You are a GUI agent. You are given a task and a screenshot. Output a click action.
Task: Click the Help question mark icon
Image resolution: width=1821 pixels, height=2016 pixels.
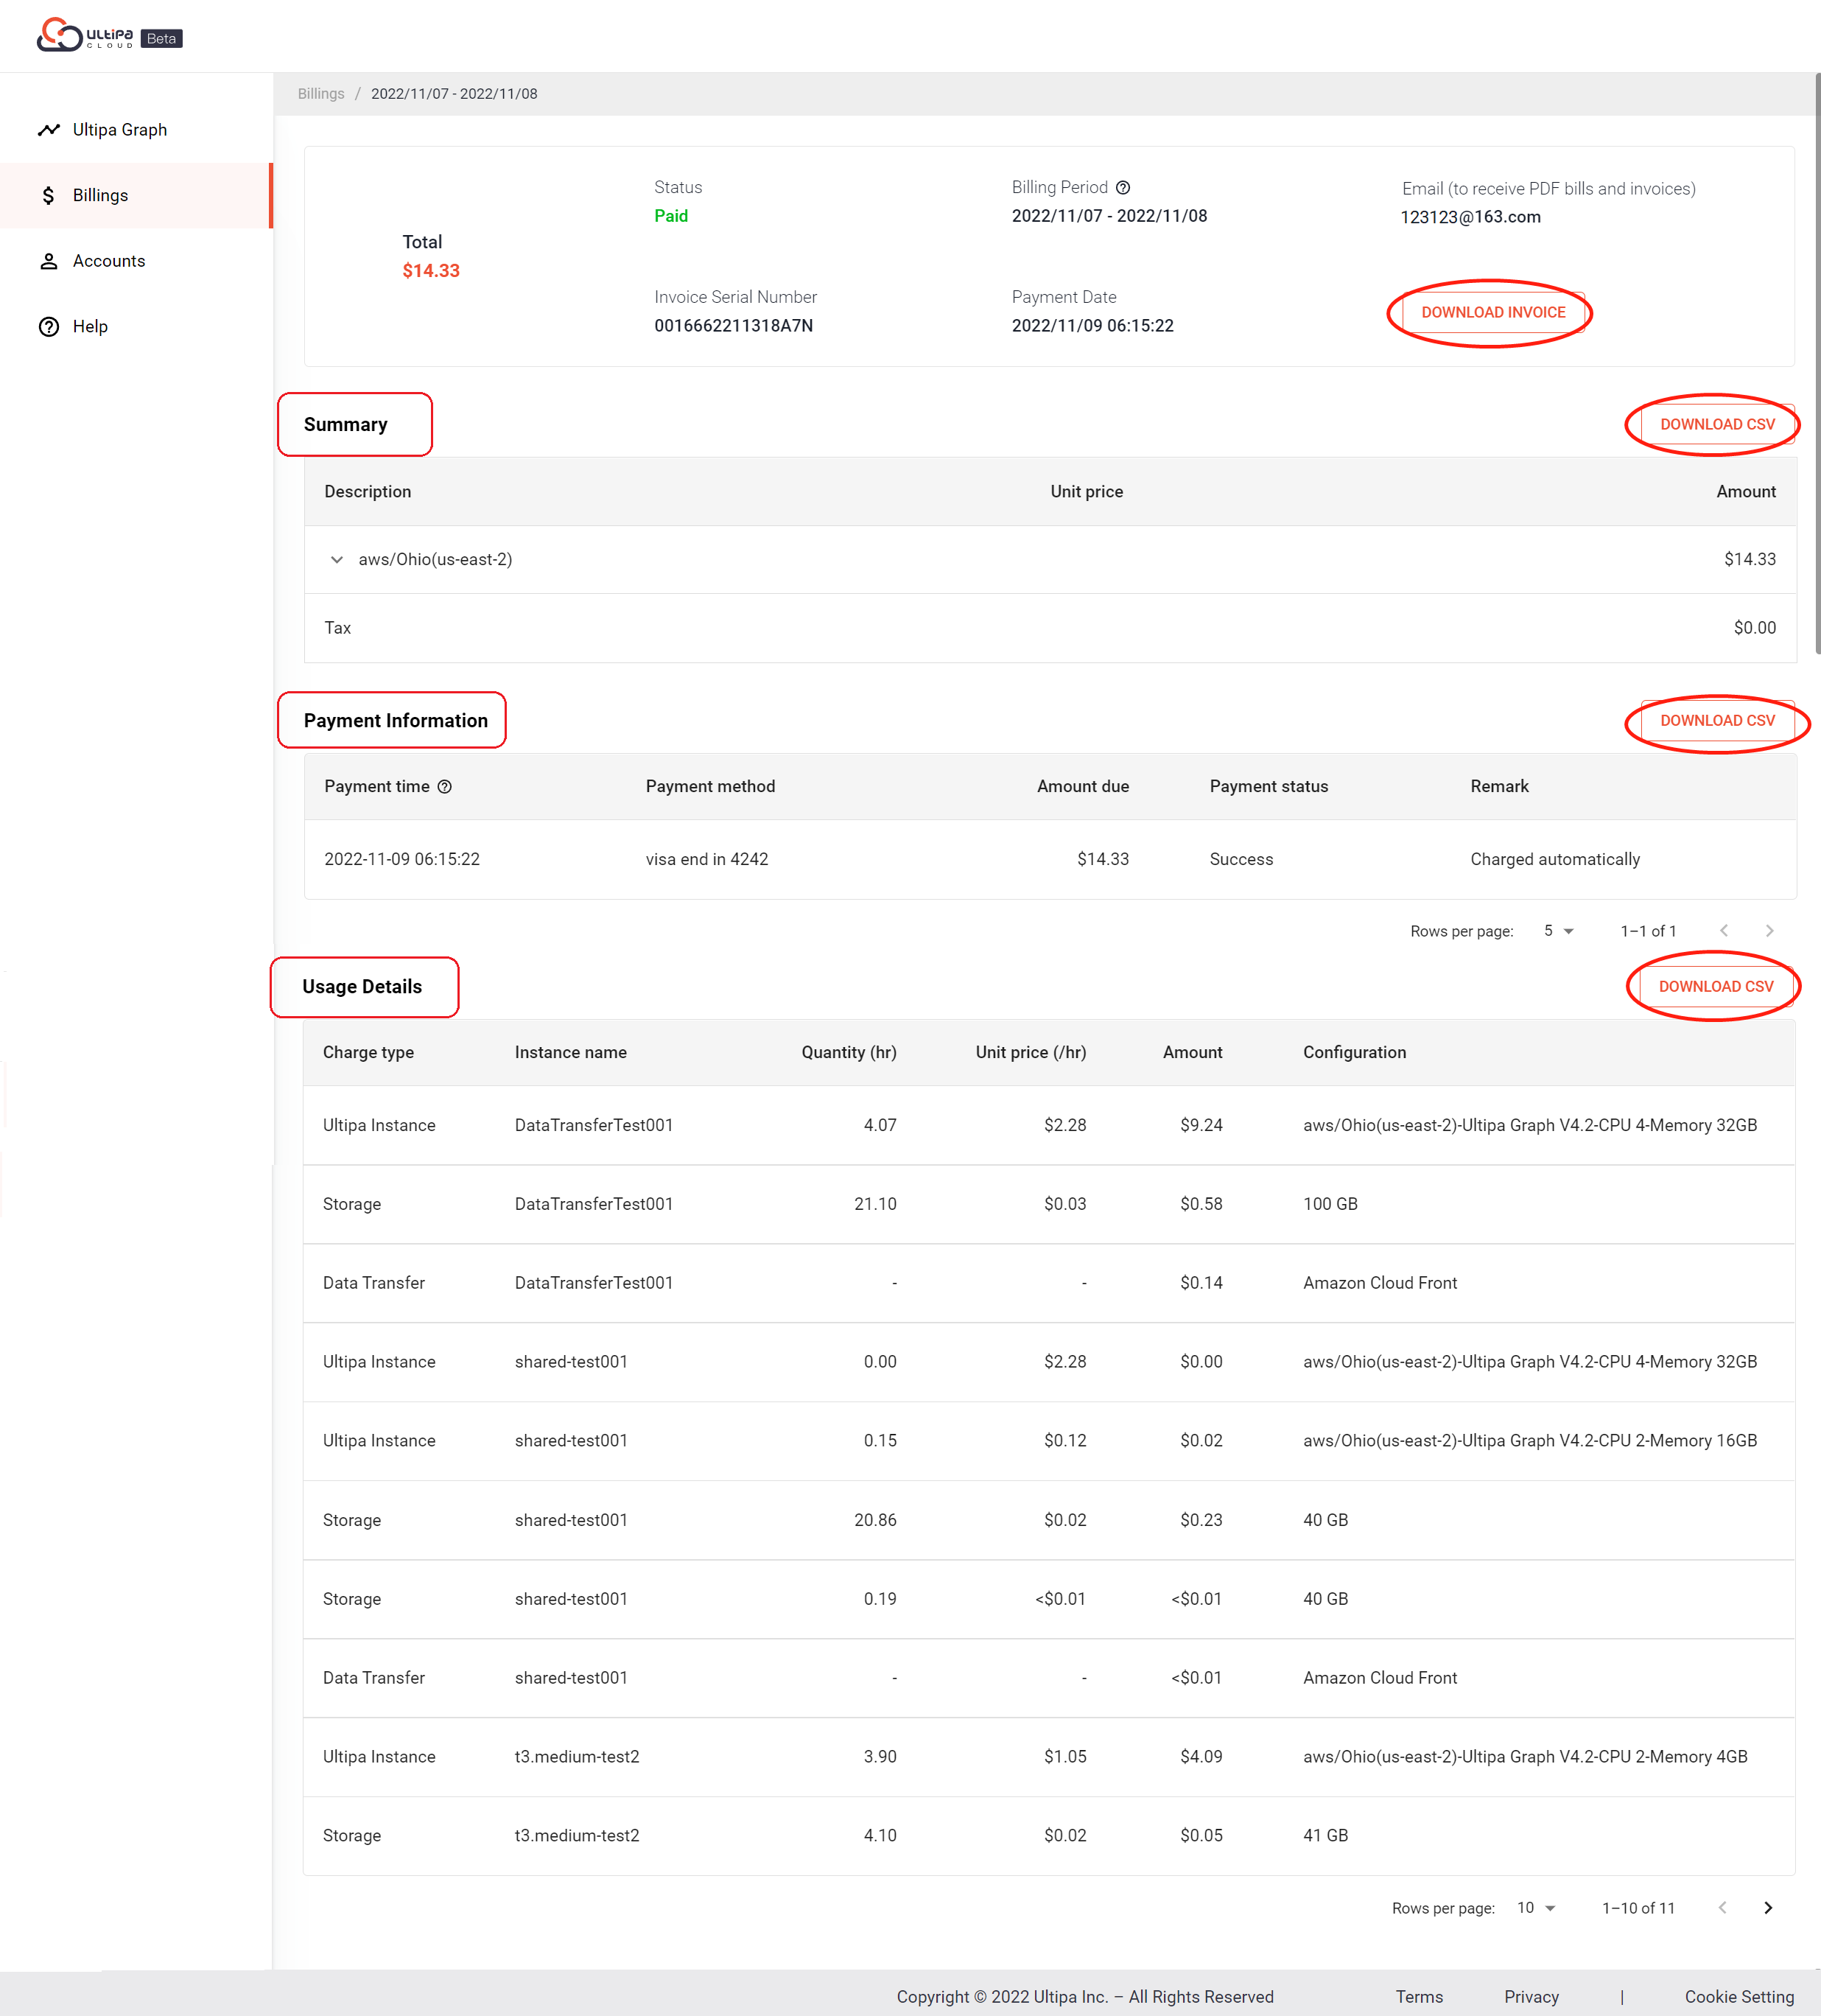tap(48, 327)
